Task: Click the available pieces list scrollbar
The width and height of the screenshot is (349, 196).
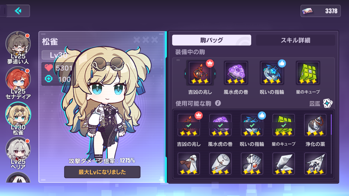Action: [x=331, y=125]
